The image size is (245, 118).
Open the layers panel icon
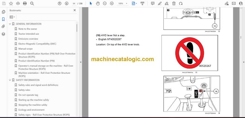click(x=4, y=34)
